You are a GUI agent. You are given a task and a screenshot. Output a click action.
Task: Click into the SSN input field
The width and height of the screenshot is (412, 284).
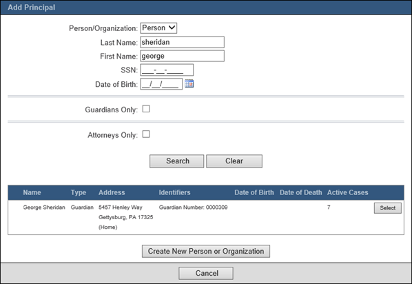(x=167, y=70)
